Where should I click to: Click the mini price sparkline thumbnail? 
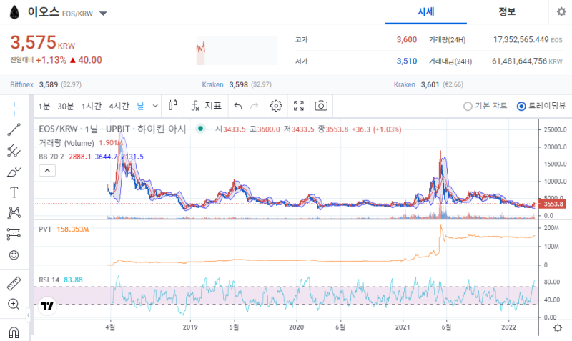click(x=237, y=50)
